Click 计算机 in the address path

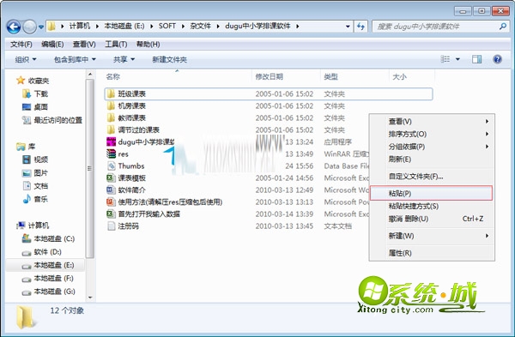coord(80,26)
